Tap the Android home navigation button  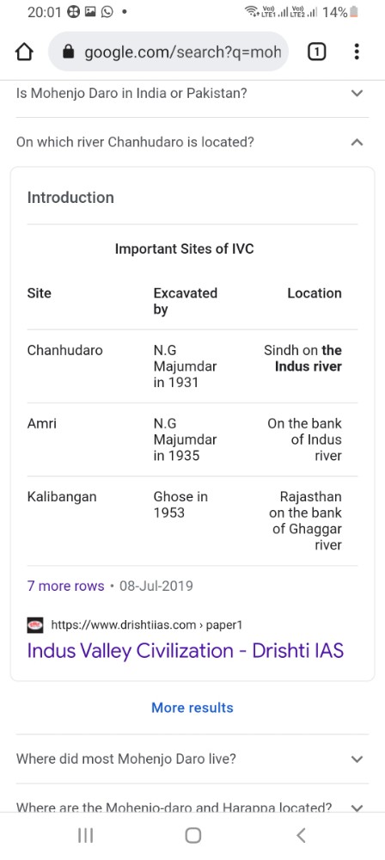point(193,835)
